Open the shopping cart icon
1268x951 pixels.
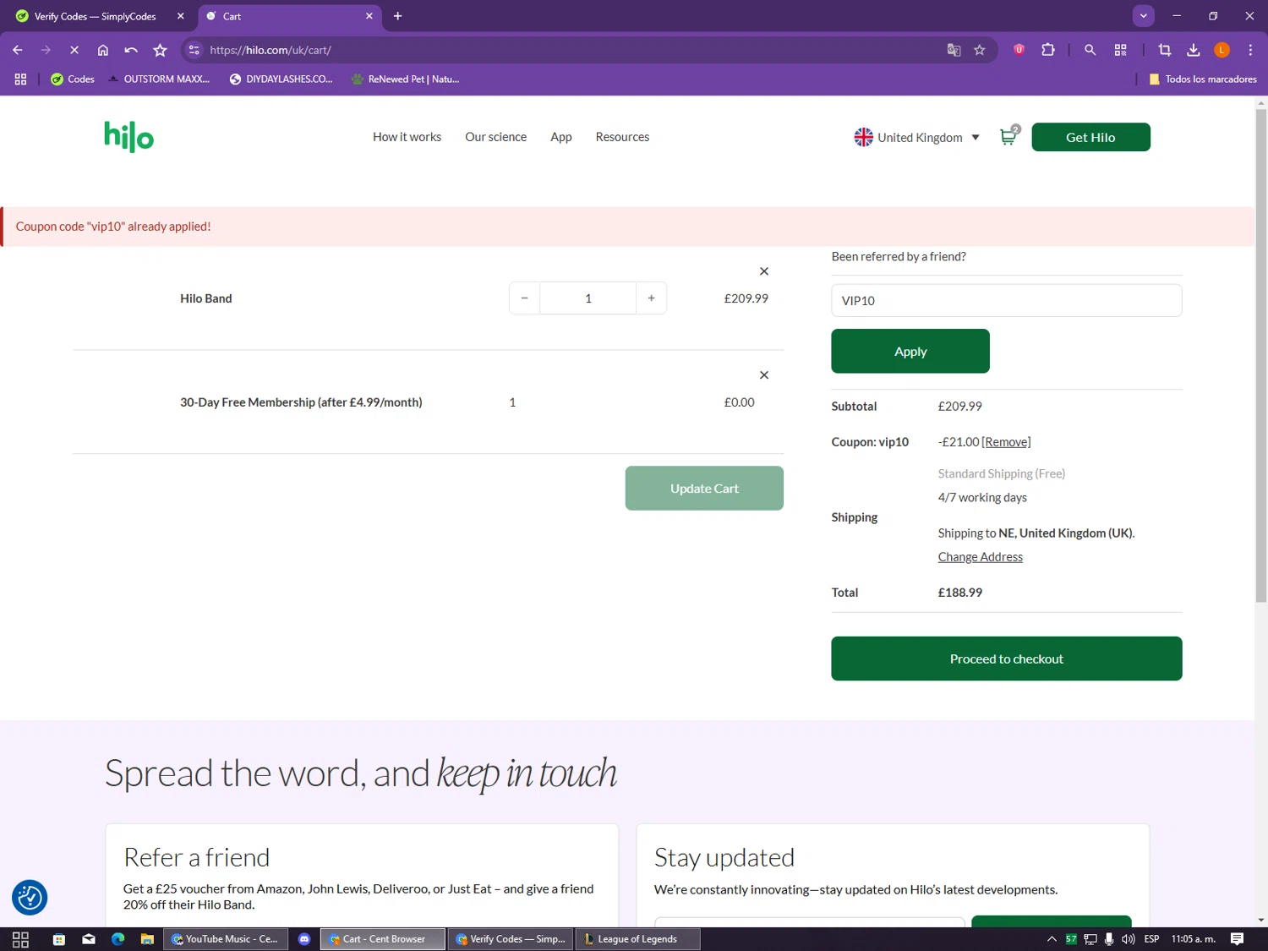coord(1008,136)
